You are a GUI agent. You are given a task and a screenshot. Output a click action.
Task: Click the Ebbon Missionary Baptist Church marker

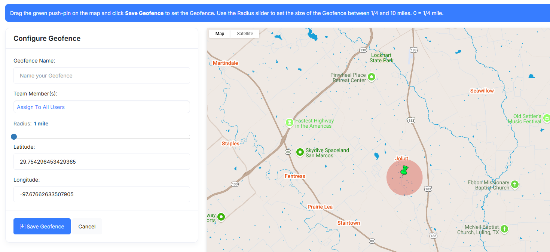[x=515, y=184]
